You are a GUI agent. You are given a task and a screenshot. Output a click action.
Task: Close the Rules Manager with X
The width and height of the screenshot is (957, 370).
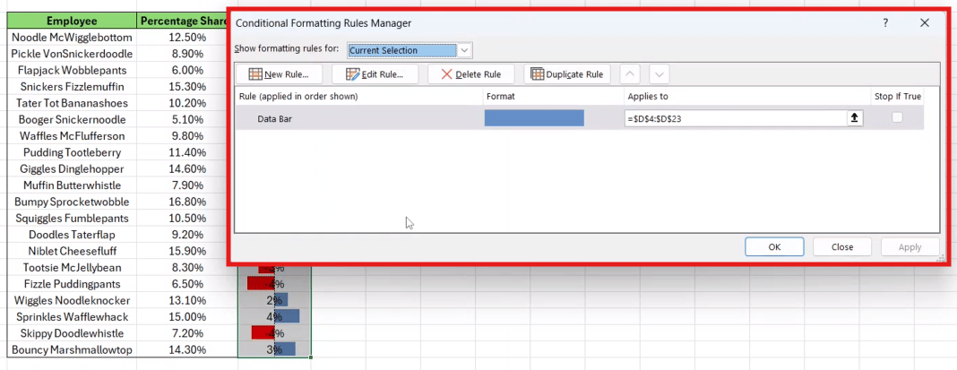pos(925,23)
